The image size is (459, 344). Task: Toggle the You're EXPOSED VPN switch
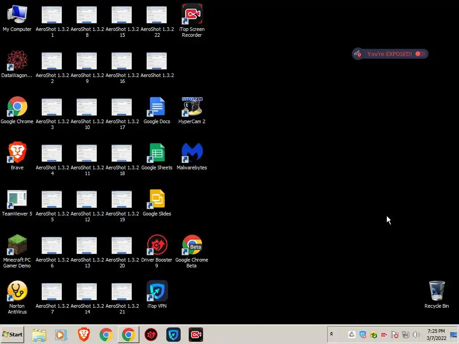pyautogui.click(x=420, y=54)
